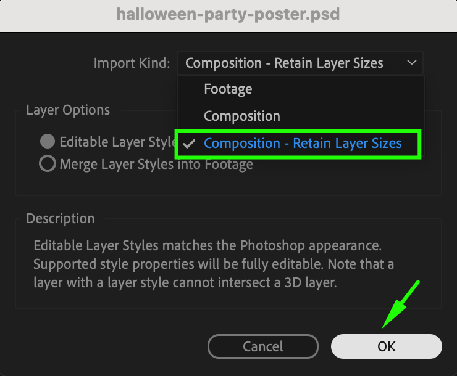This screenshot has height=376, width=457.
Task: Confirm the import with OK
Action: 386,346
